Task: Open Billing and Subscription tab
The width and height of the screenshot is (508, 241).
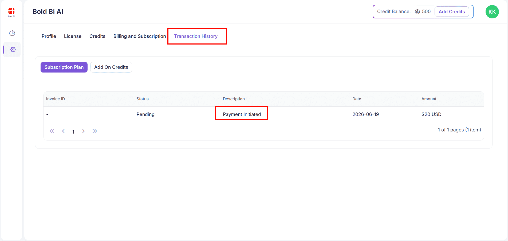Action: click(x=140, y=36)
